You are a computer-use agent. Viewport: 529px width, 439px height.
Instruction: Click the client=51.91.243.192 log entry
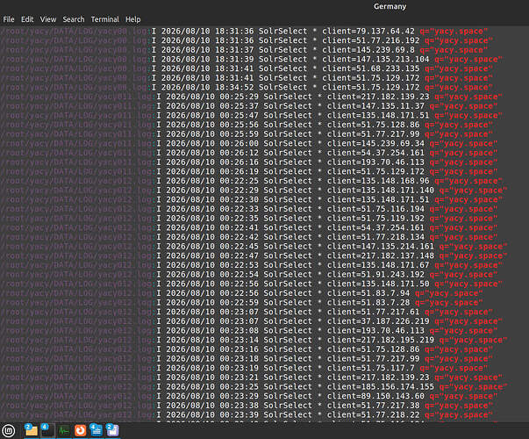[375, 274]
